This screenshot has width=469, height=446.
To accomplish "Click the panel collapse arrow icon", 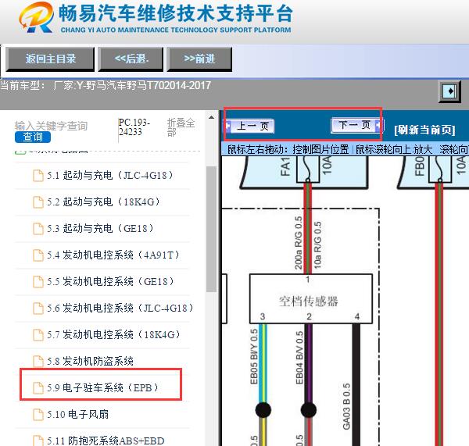I will (449, 91).
